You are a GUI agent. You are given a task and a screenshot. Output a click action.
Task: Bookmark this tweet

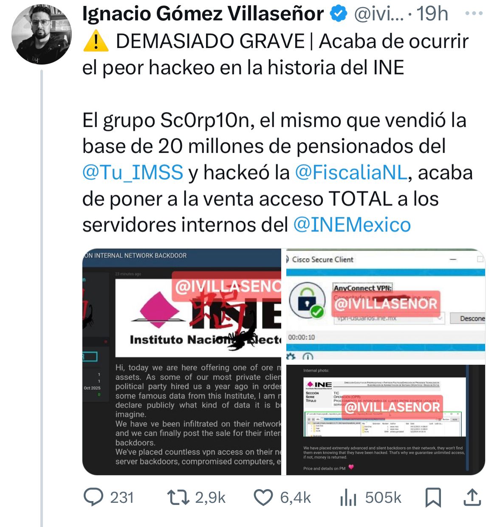pos(433,497)
